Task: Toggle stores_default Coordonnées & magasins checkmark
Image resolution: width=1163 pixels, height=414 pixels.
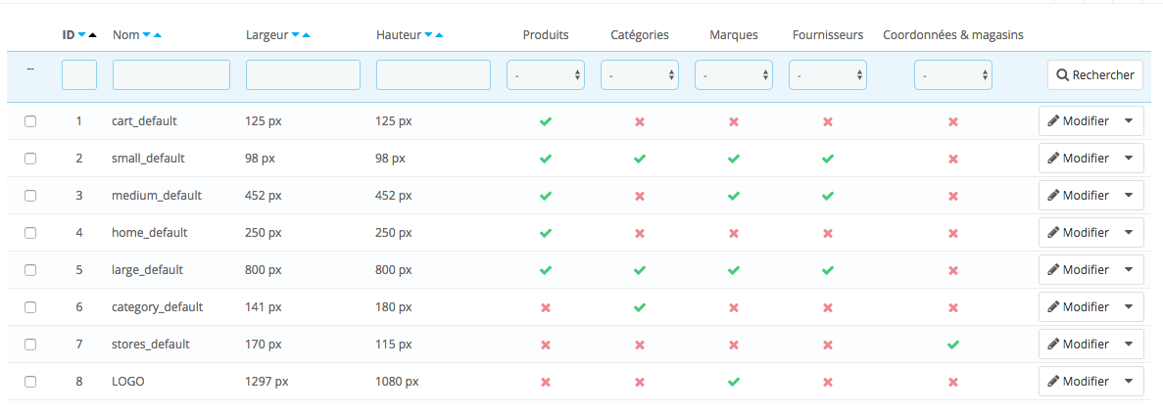Action: click(x=953, y=345)
